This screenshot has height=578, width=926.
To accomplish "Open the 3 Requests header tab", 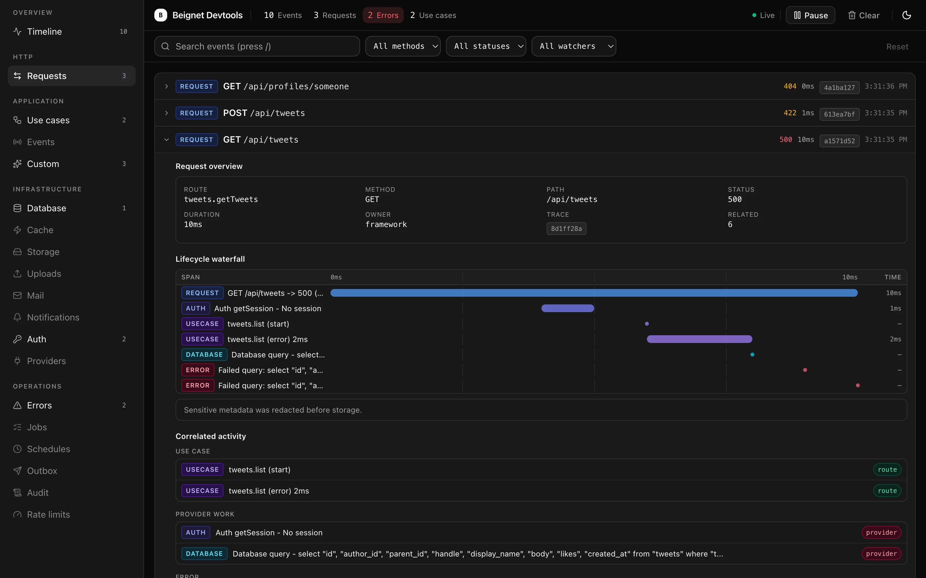I will [335, 15].
